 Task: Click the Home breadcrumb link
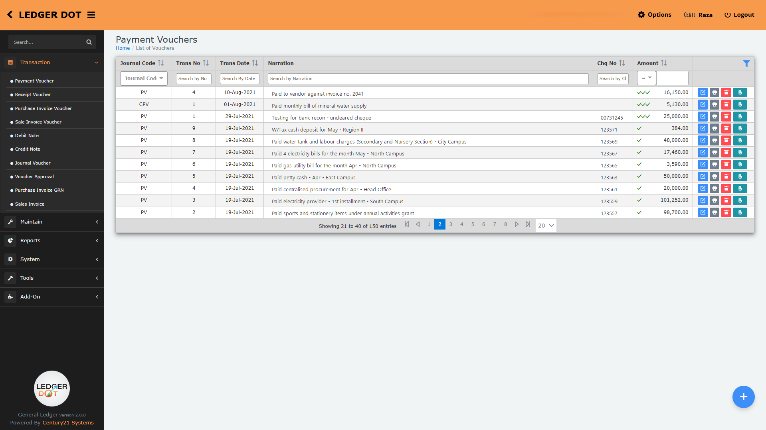pos(123,48)
